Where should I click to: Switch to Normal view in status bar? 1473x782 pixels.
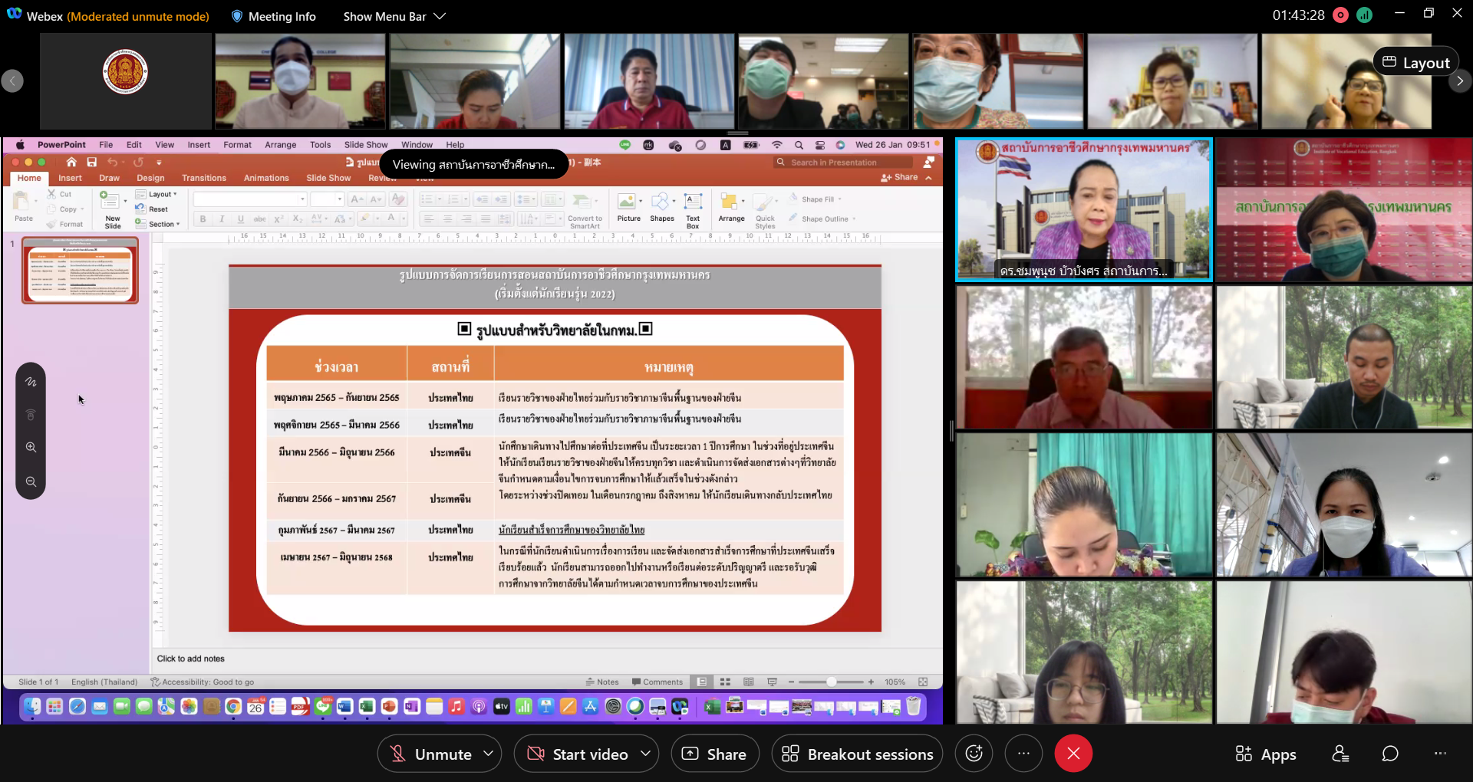[x=702, y=682]
